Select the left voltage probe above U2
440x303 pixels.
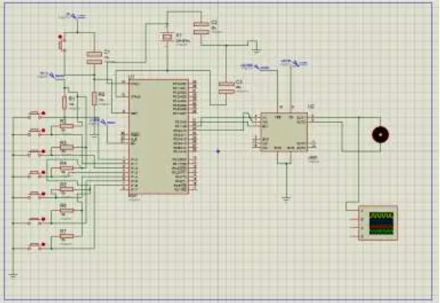coord(256,67)
